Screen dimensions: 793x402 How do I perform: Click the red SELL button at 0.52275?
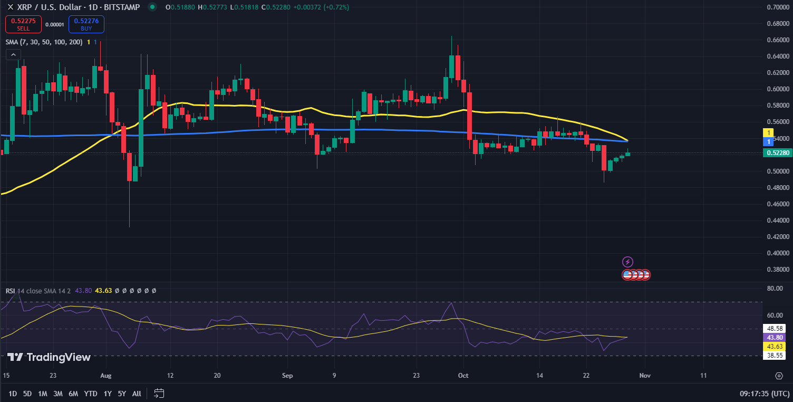point(23,24)
